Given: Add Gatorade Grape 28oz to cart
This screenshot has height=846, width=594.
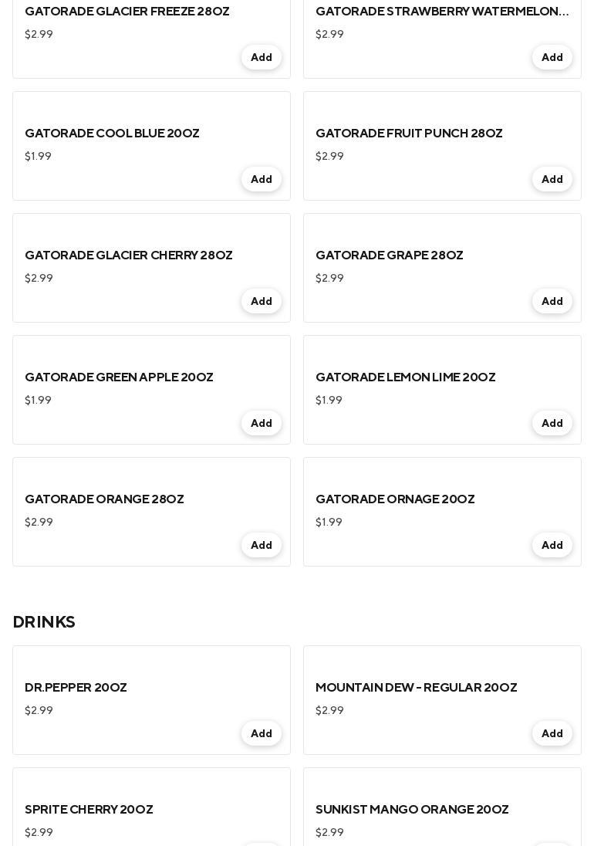Looking at the screenshot, I should click(552, 302).
